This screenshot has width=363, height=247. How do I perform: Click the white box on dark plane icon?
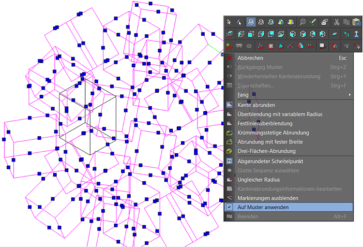coord(322,46)
